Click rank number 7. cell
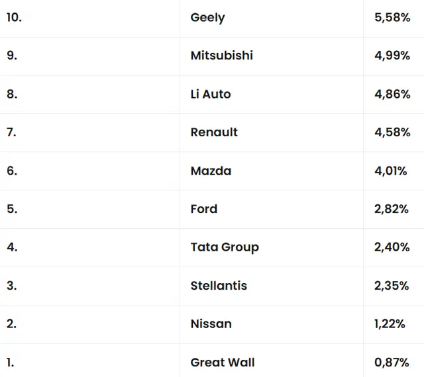 pyautogui.click(x=11, y=132)
